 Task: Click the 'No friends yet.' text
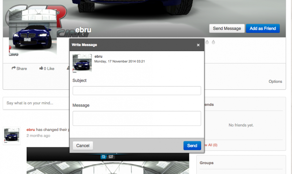pos(241,125)
